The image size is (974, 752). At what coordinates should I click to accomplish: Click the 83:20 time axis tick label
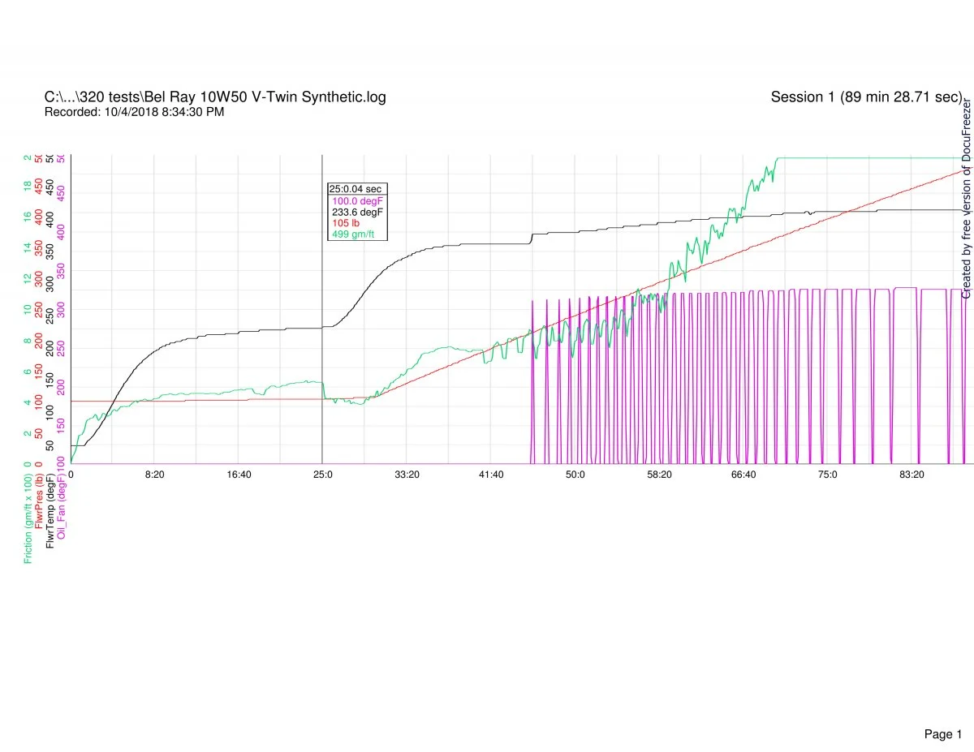pyautogui.click(x=912, y=475)
